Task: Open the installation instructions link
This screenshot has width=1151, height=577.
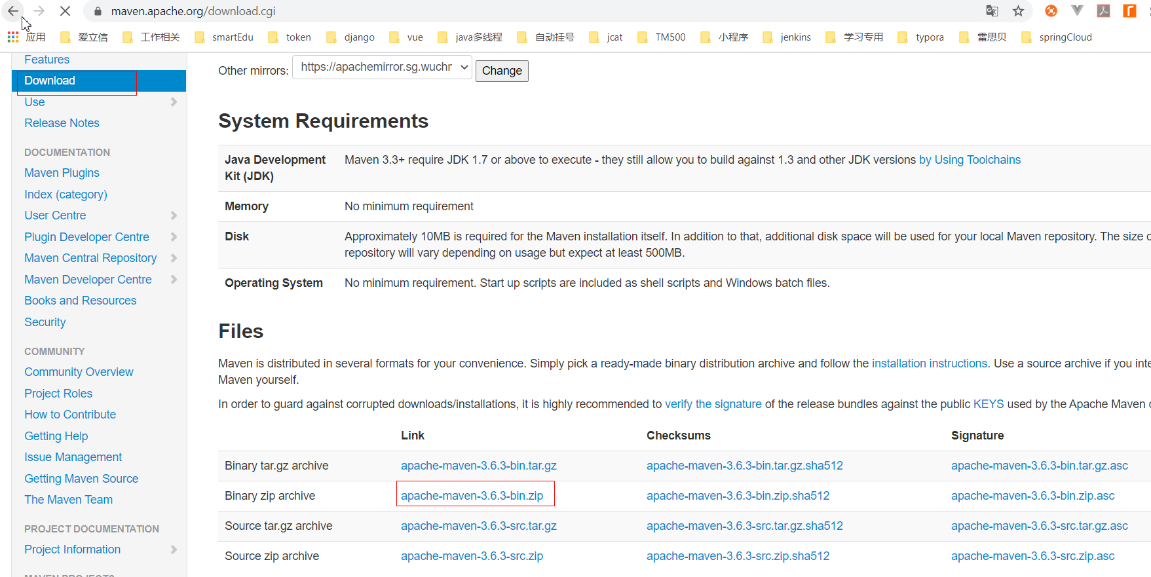Action: [930, 363]
